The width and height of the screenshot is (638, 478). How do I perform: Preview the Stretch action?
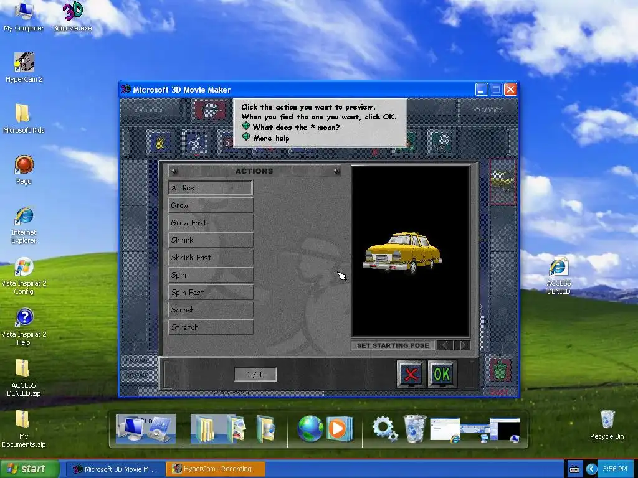coord(211,327)
